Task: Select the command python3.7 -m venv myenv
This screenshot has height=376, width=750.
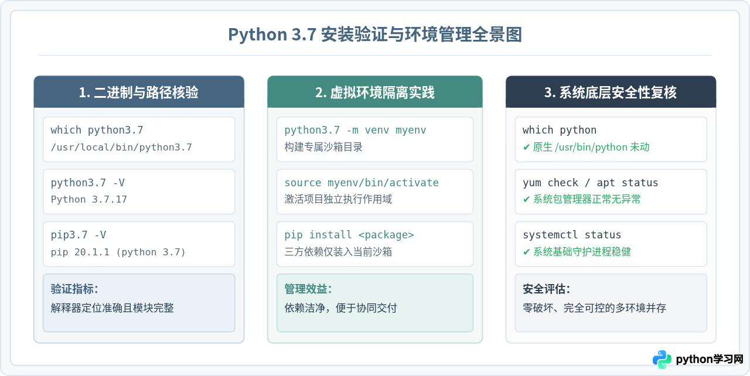Action: point(356,130)
